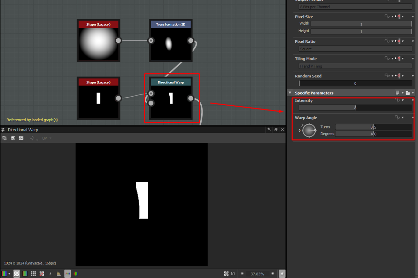Click the Random Seed value field
Viewport: 418px width, 278px height.
(355, 83)
